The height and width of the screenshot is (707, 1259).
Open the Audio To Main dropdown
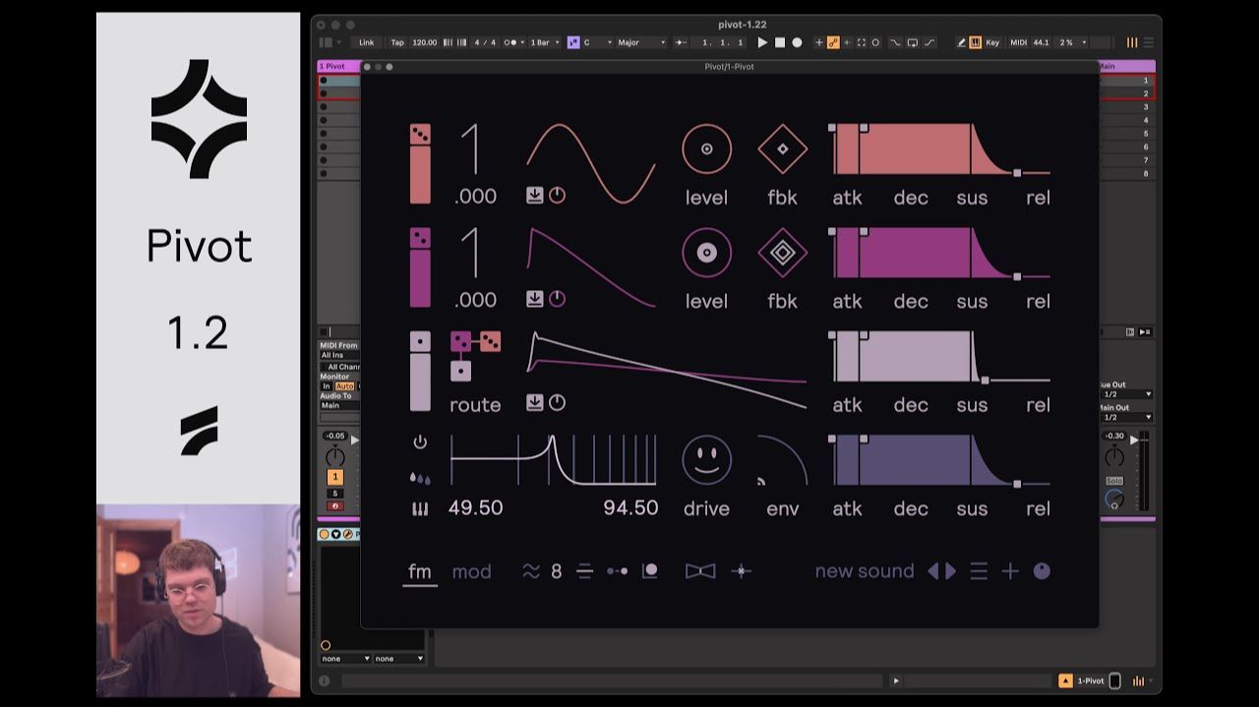[x=340, y=405]
